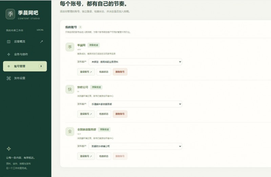The image size is (271, 177).
Task: Click the browser status line under 全国家政服务部
Action: 96,138
